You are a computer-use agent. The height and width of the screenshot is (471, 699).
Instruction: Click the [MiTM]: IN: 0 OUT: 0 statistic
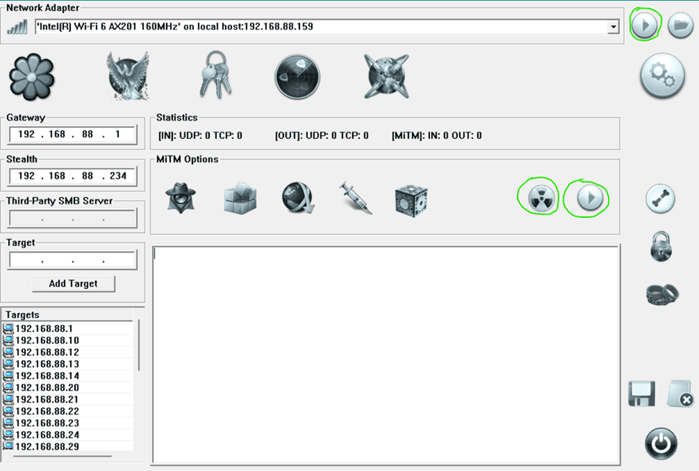click(436, 136)
